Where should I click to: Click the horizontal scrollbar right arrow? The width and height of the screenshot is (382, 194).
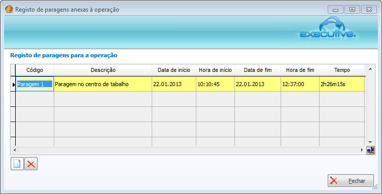(362, 150)
